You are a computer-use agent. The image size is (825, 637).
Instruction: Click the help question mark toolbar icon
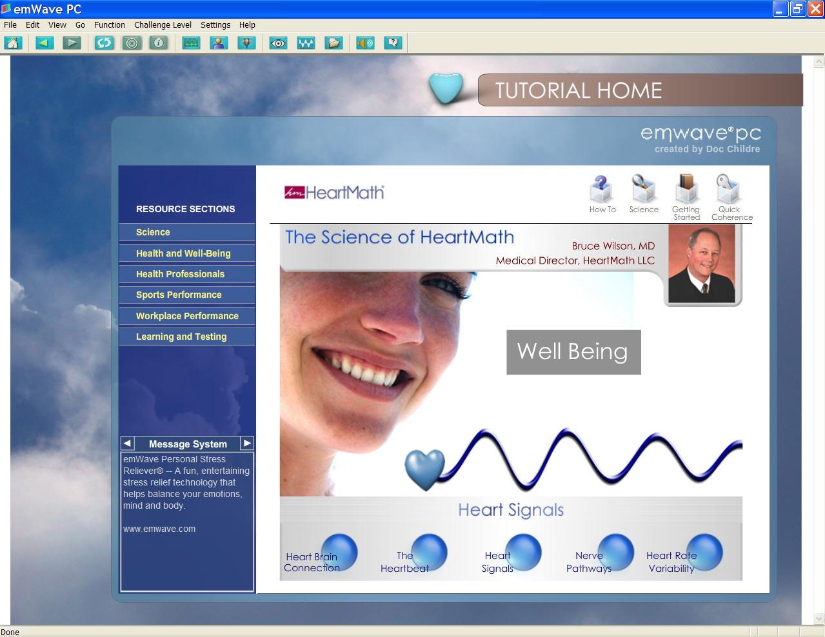coord(393,43)
